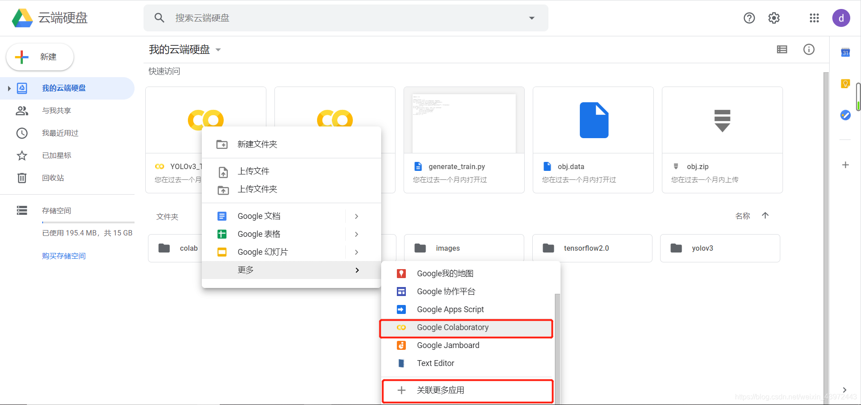Open the account avatar 'd'
The width and height of the screenshot is (861, 405).
tap(841, 18)
